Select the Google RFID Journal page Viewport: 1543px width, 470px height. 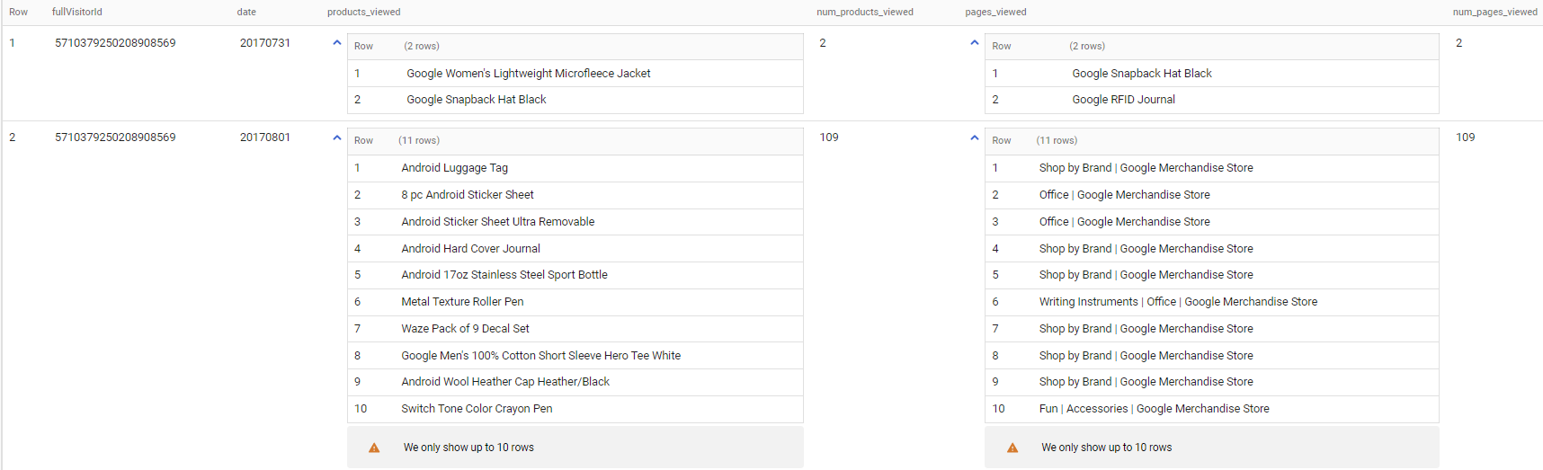1124,100
